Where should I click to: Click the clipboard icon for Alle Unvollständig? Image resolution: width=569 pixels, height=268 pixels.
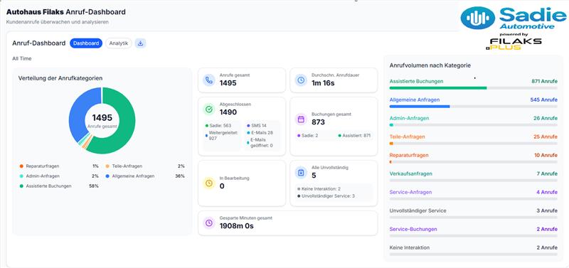coord(301,173)
